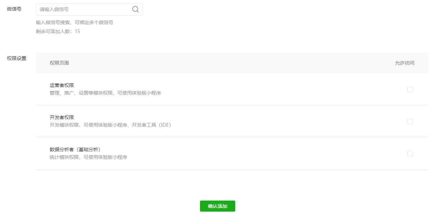
Task: Toggle the 数据分析者 allow-access checkbox
Action: 410,153
